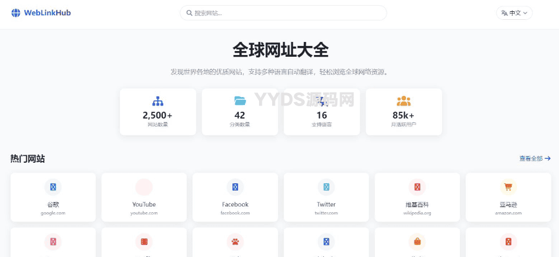Click the 维基百科 site name

(417, 205)
